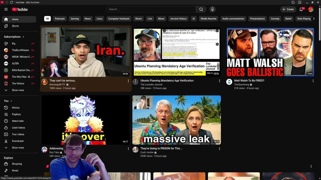Start voice search with microphone icon

coord(212,9)
